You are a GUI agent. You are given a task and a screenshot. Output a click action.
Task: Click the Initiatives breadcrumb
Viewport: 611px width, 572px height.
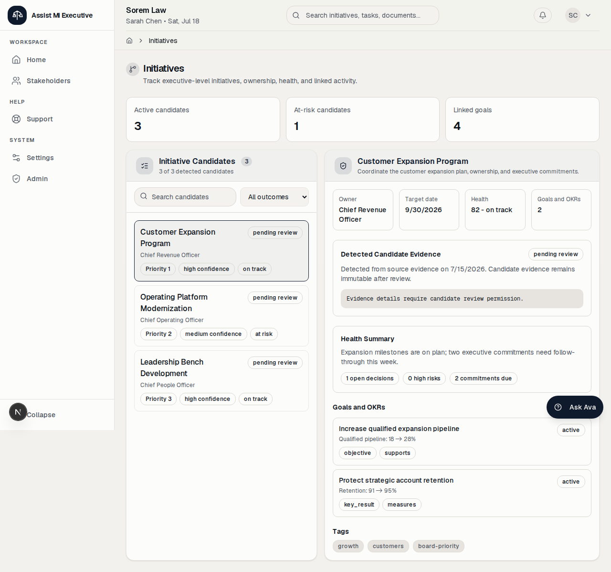(x=163, y=41)
